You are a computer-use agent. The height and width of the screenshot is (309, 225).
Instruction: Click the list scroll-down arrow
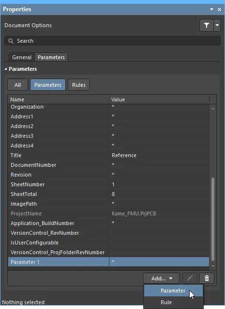point(213,266)
